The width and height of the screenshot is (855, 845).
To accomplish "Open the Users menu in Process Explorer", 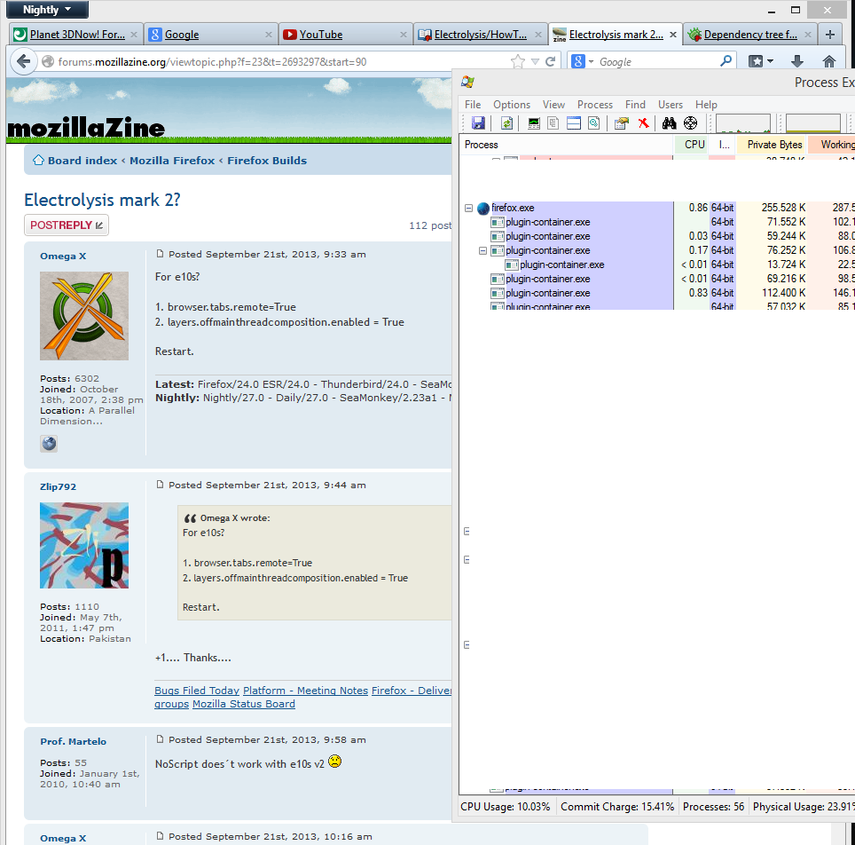I will coord(671,104).
